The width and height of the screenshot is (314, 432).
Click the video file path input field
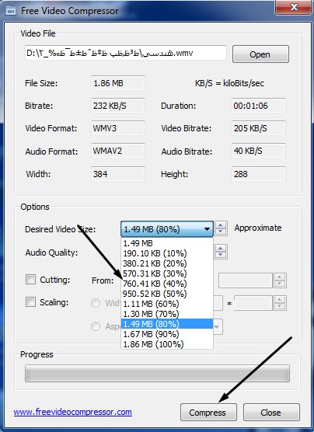(x=126, y=53)
